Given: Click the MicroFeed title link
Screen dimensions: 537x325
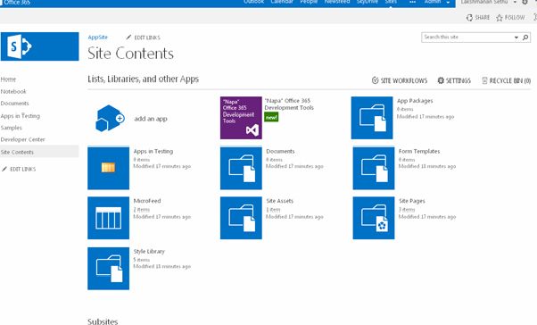Looking at the screenshot, I should click(x=147, y=201).
